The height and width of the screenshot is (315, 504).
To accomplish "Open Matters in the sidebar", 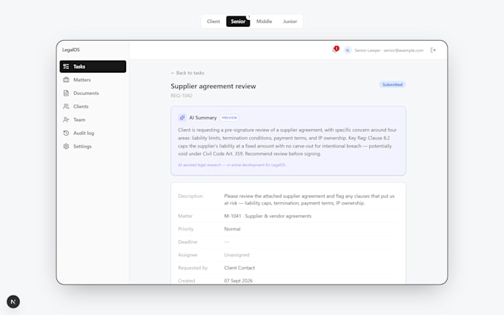I will 93,80.
